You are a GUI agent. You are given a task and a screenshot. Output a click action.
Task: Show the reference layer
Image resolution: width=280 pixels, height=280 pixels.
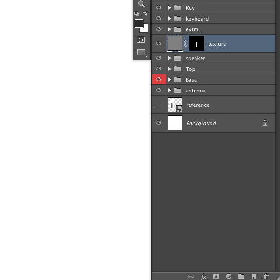point(159,105)
